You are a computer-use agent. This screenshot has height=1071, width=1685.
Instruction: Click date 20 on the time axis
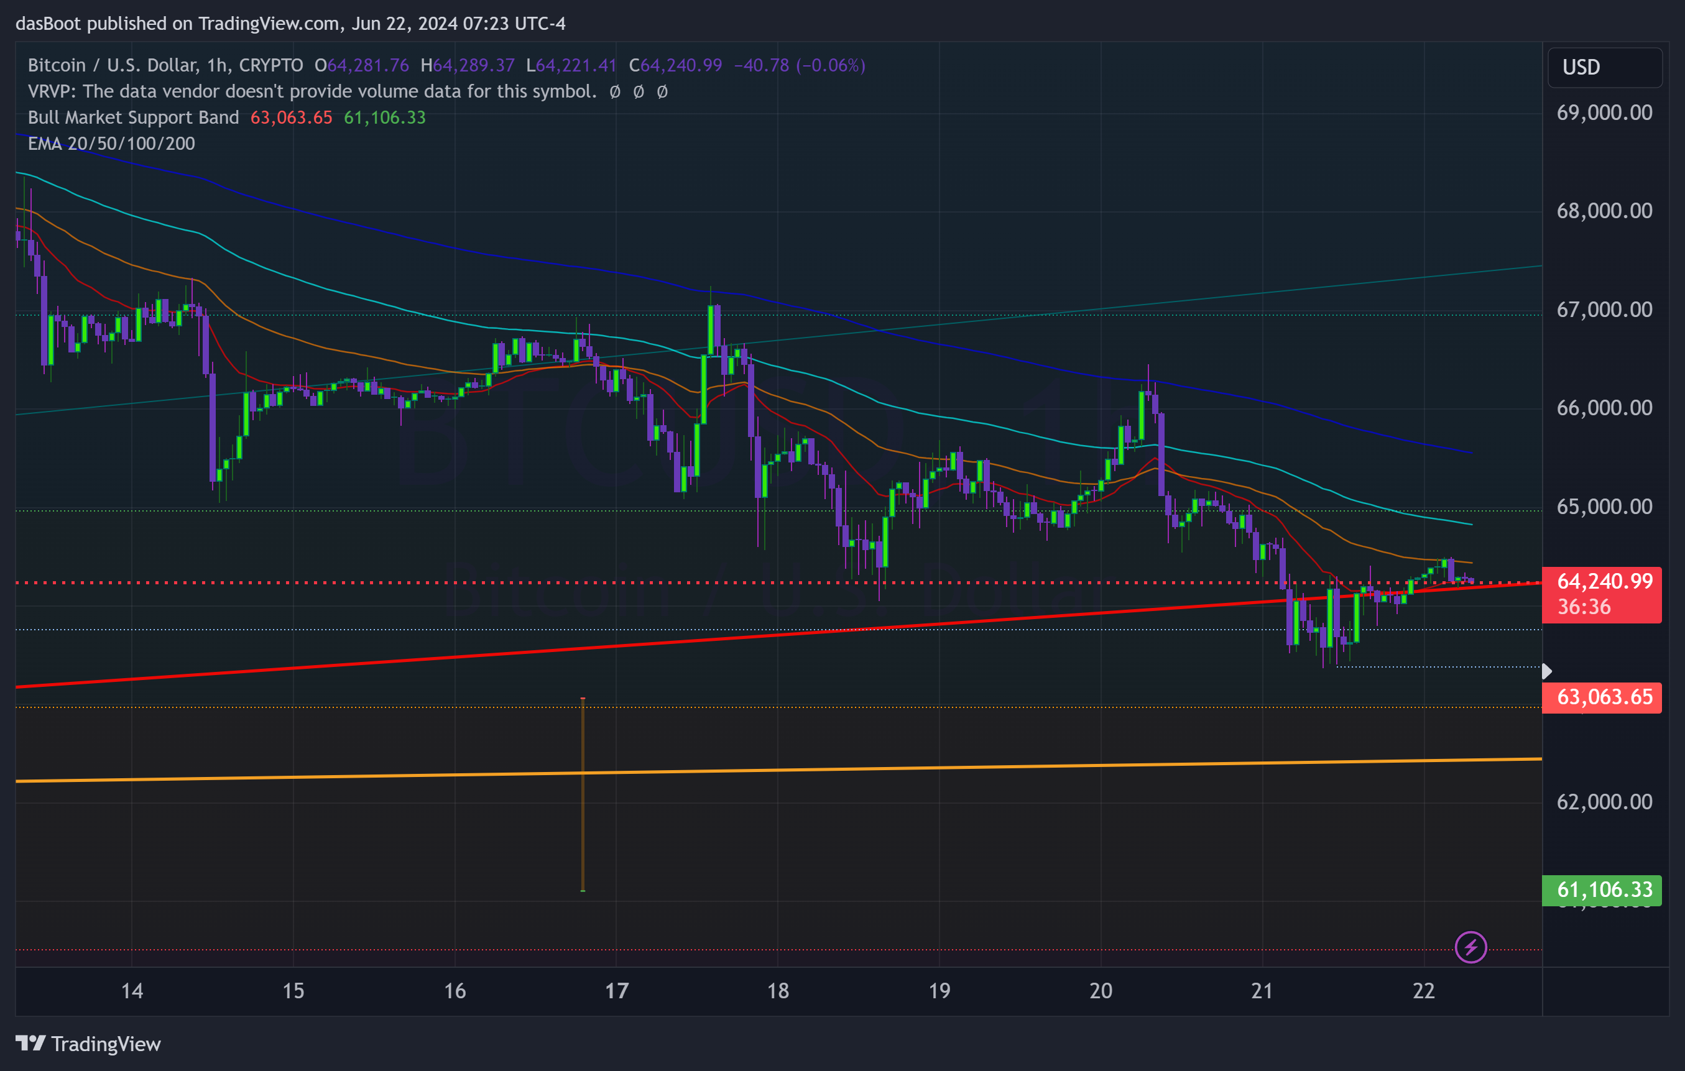[1101, 991]
